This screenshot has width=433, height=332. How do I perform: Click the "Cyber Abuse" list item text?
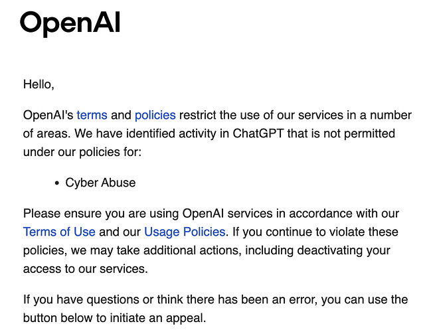pyautogui.click(x=100, y=183)
